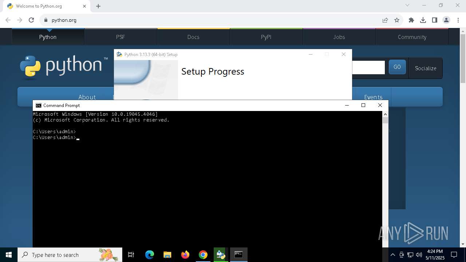Screen dimensions: 466x262
Task: Open Chrome profile avatar
Action: tap(446, 20)
